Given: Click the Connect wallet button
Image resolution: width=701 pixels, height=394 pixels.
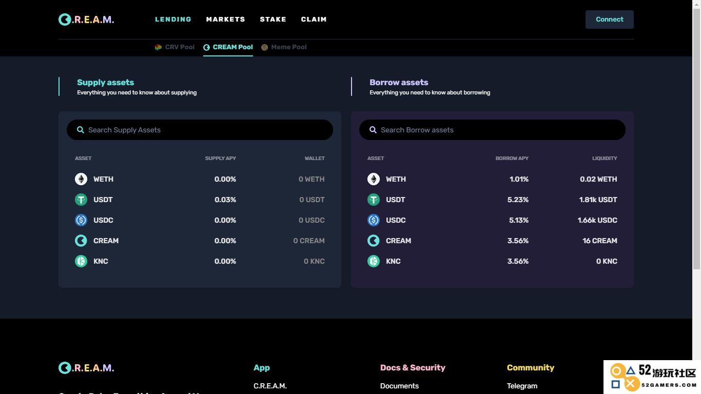Looking at the screenshot, I should tap(610, 19).
